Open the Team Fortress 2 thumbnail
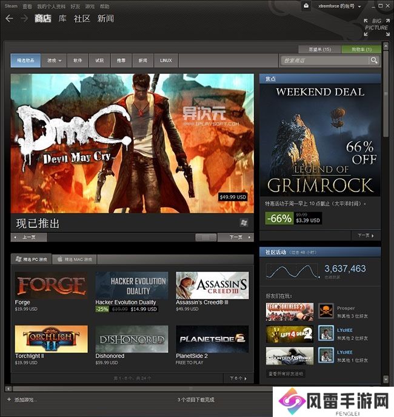Screen dimensions: 394x417 pyautogui.click(x=290, y=312)
